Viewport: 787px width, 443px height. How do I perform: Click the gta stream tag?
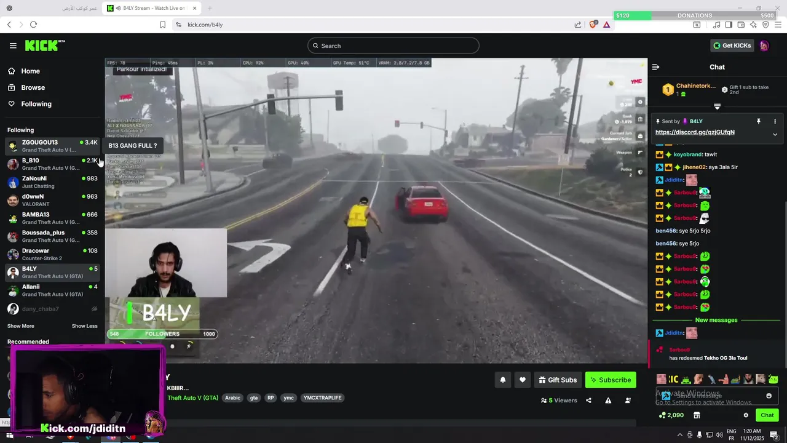254,398
